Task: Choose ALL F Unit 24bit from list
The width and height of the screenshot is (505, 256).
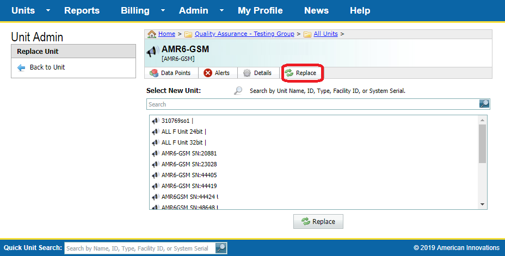Action: click(183, 132)
